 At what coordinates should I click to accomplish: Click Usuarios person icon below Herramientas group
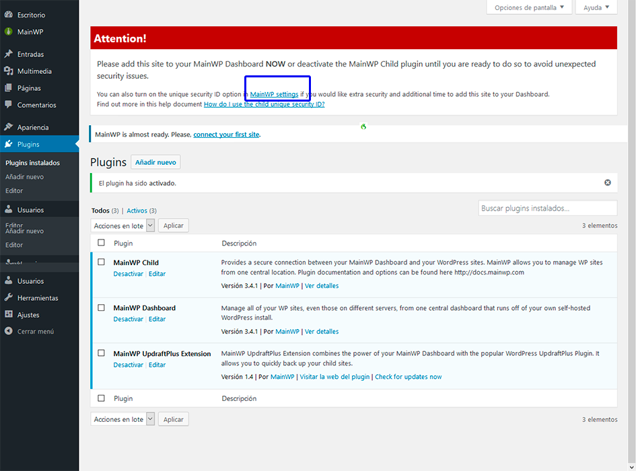[9, 281]
